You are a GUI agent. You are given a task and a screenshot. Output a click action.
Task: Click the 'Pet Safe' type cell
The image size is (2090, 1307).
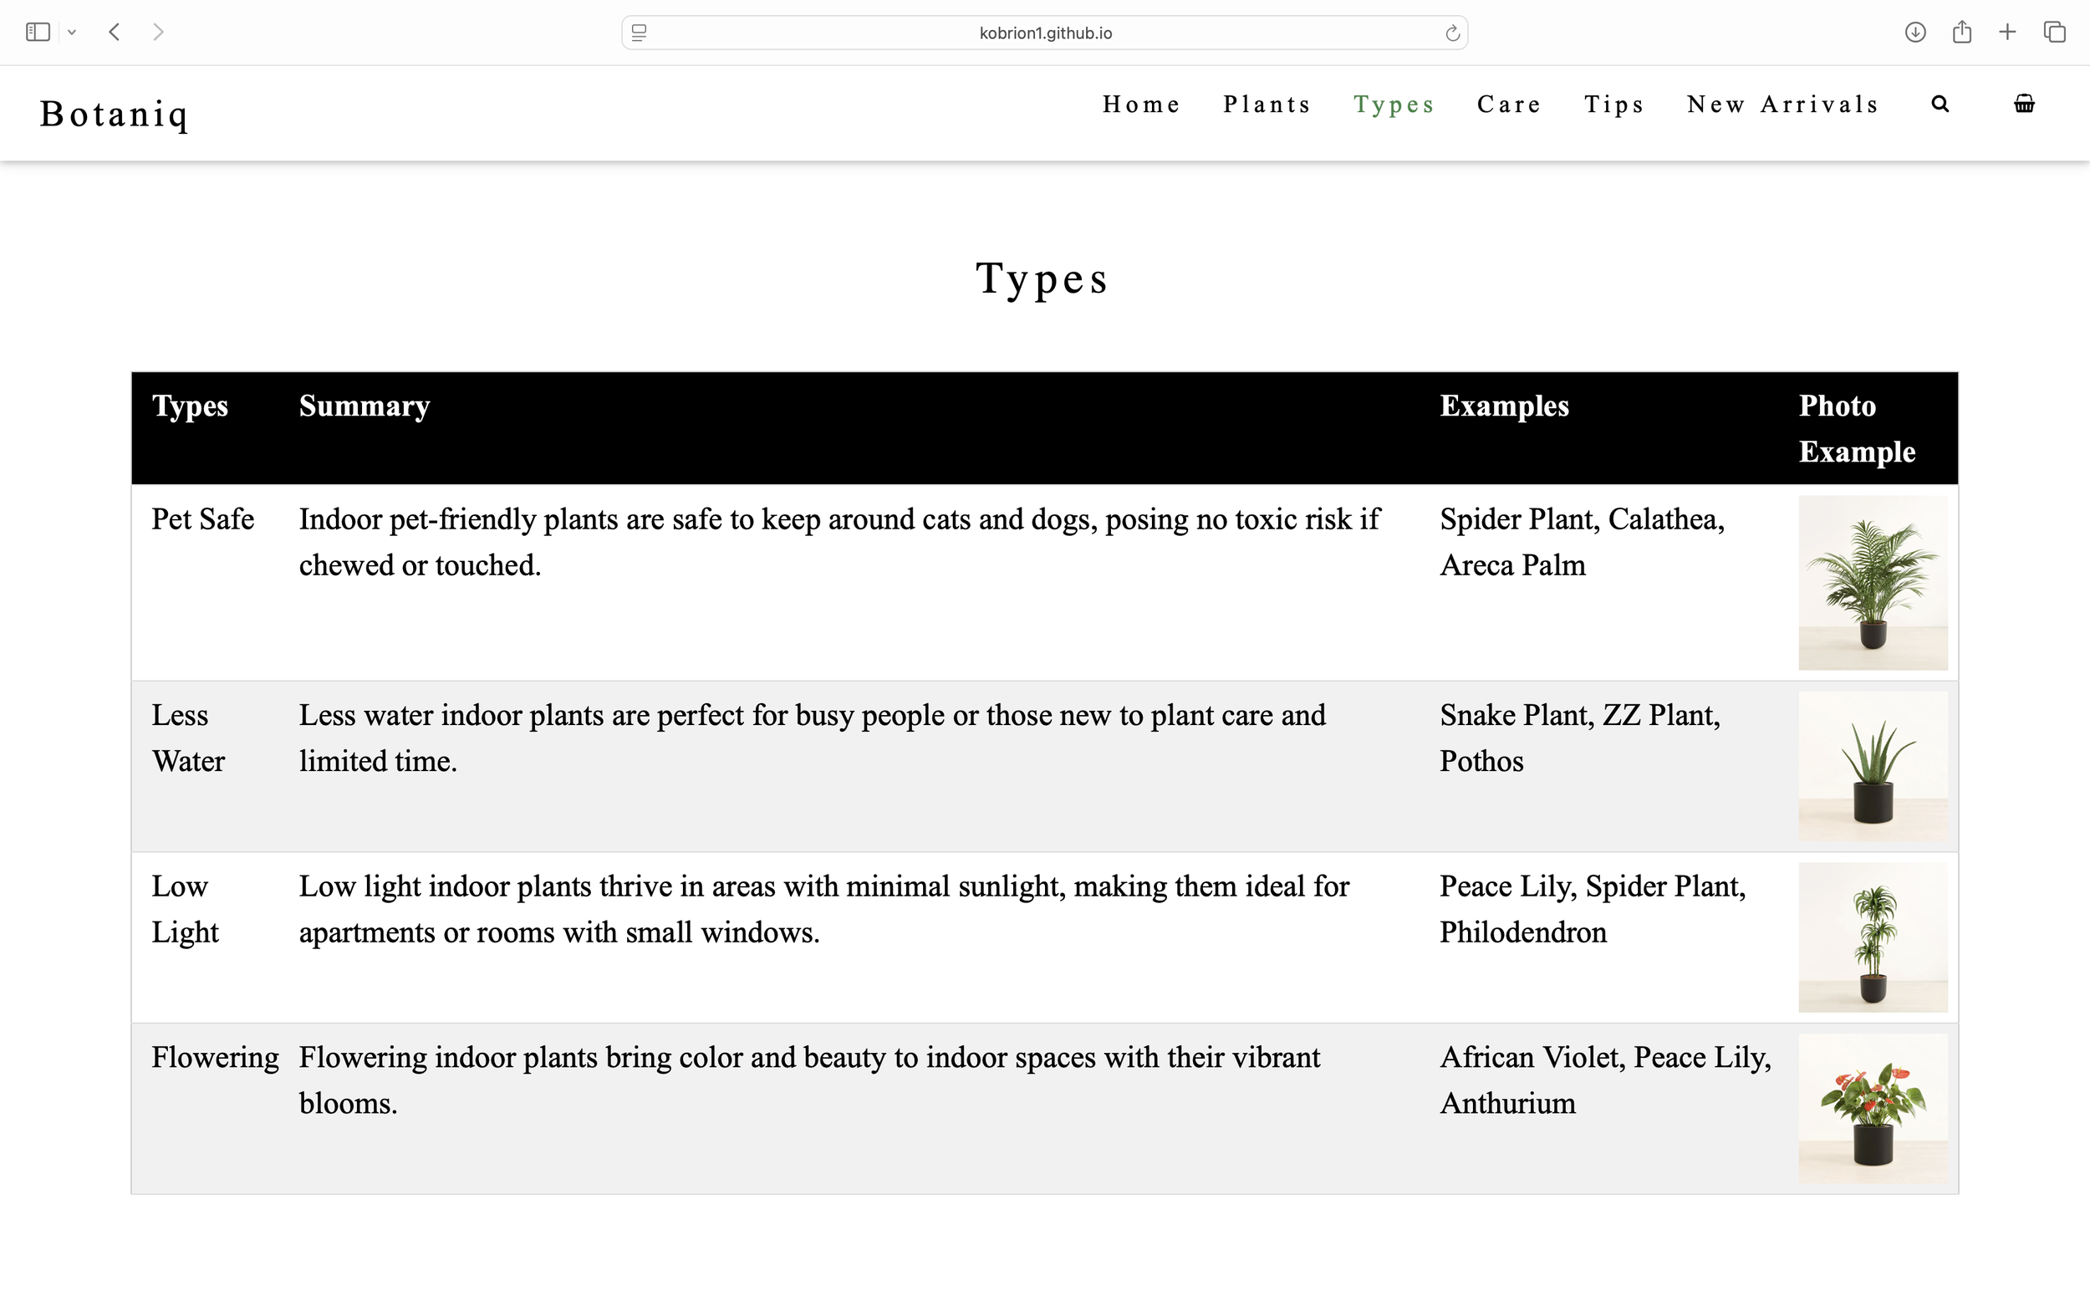(203, 519)
